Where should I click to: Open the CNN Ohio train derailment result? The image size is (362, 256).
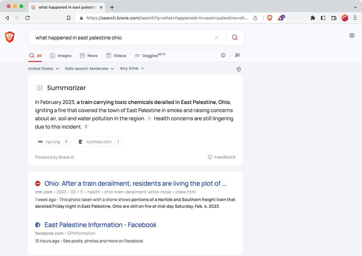click(x=135, y=183)
